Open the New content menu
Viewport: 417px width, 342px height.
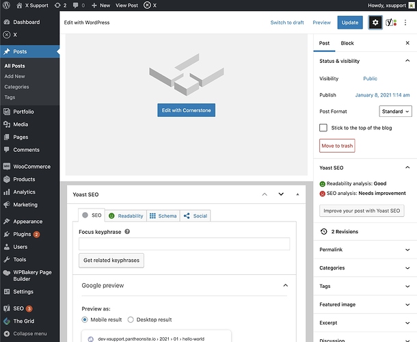(x=100, y=5)
